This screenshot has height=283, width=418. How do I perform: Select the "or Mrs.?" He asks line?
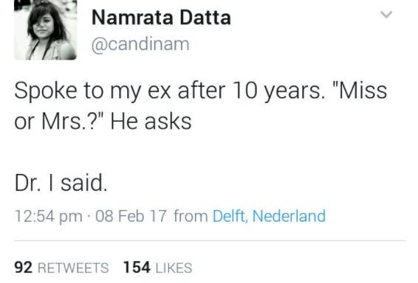click(x=103, y=122)
